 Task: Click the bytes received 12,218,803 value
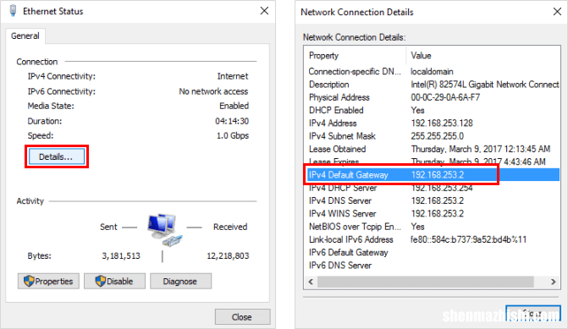click(228, 256)
